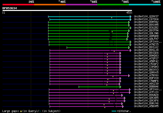Click the purple arrowhead on the UniRef100_A7NY60 row
The image size is (163, 113).
(x=129, y=76)
